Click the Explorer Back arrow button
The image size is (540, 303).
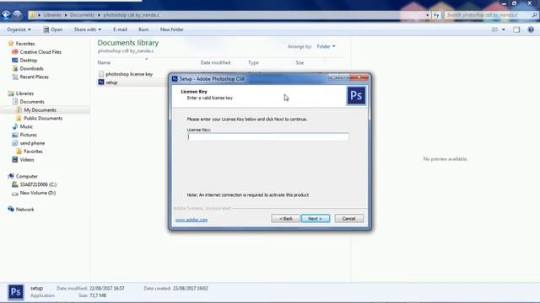(6, 15)
